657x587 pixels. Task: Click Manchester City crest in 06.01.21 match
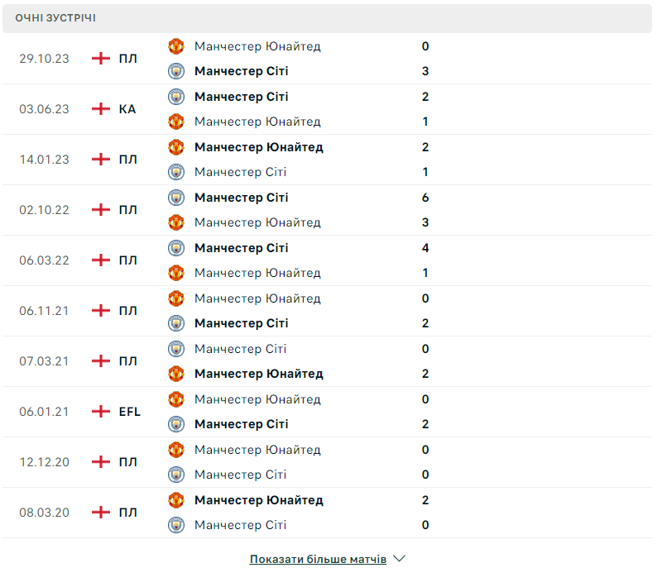[175, 424]
